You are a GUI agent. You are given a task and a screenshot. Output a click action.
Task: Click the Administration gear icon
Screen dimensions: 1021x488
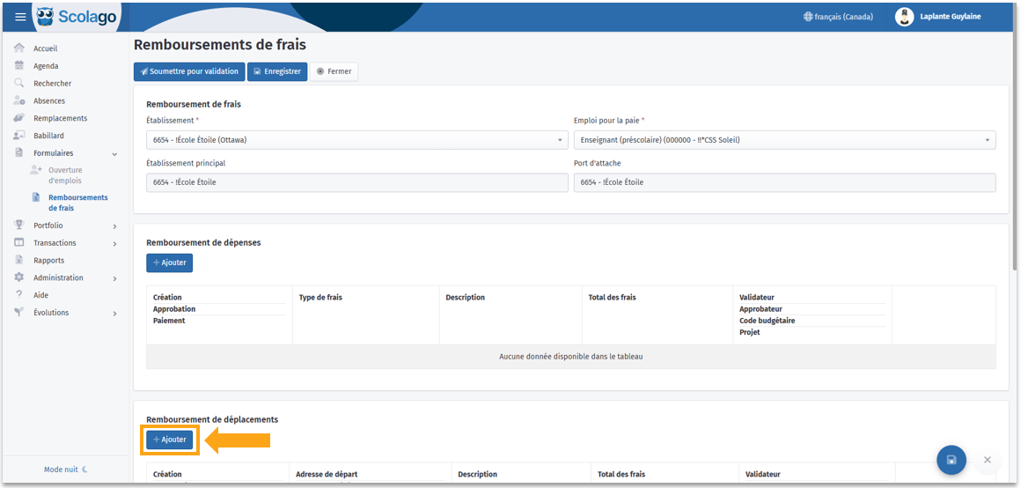click(18, 277)
